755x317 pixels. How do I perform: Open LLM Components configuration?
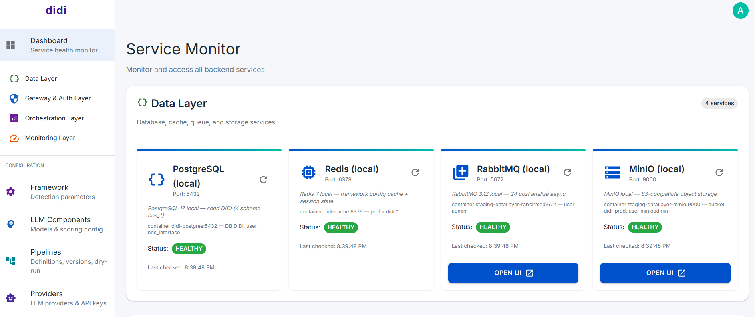coord(57,224)
